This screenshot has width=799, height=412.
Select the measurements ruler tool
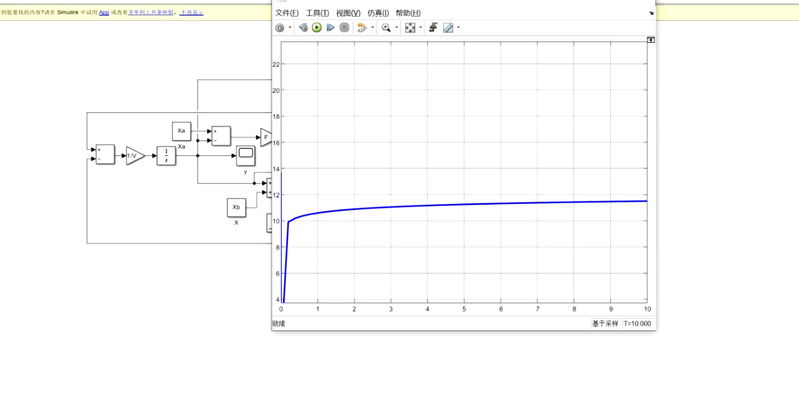(448, 27)
